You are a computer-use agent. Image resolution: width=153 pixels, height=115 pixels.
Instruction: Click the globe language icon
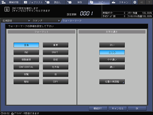tap(135, 2)
